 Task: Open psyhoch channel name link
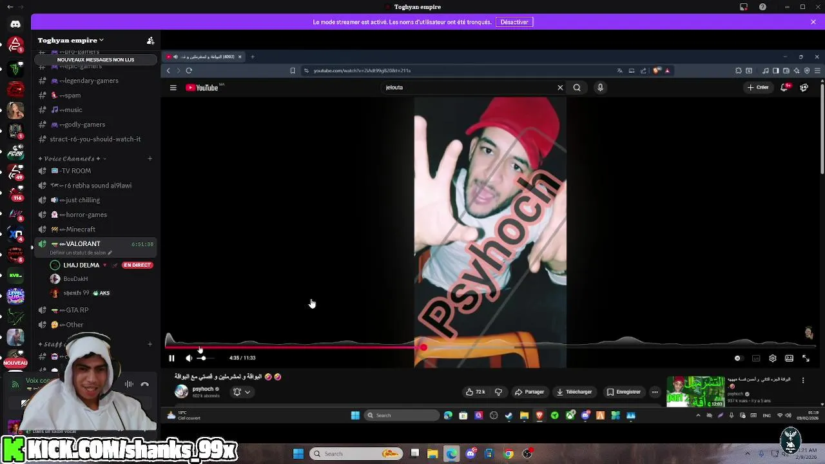202,389
